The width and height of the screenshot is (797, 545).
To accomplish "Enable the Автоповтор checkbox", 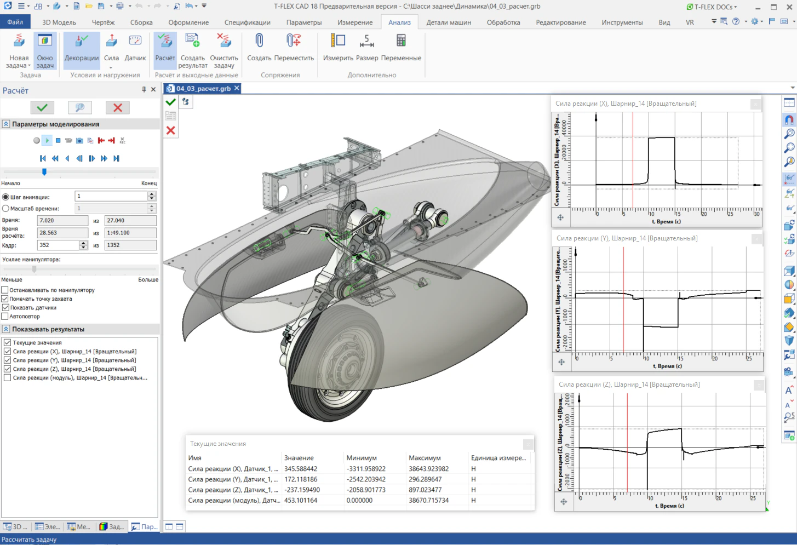I will point(5,316).
